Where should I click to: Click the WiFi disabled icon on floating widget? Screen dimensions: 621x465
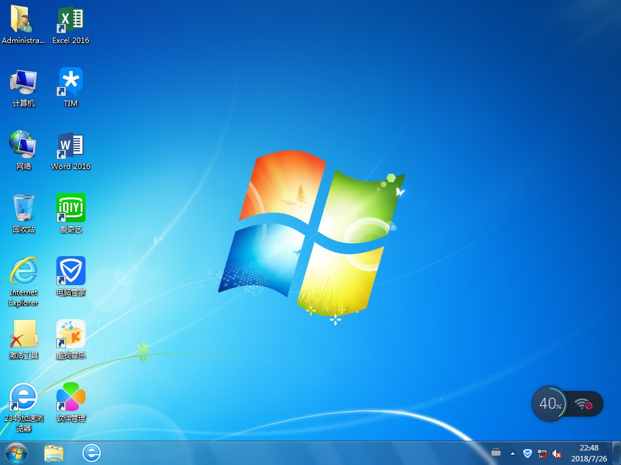[583, 404]
